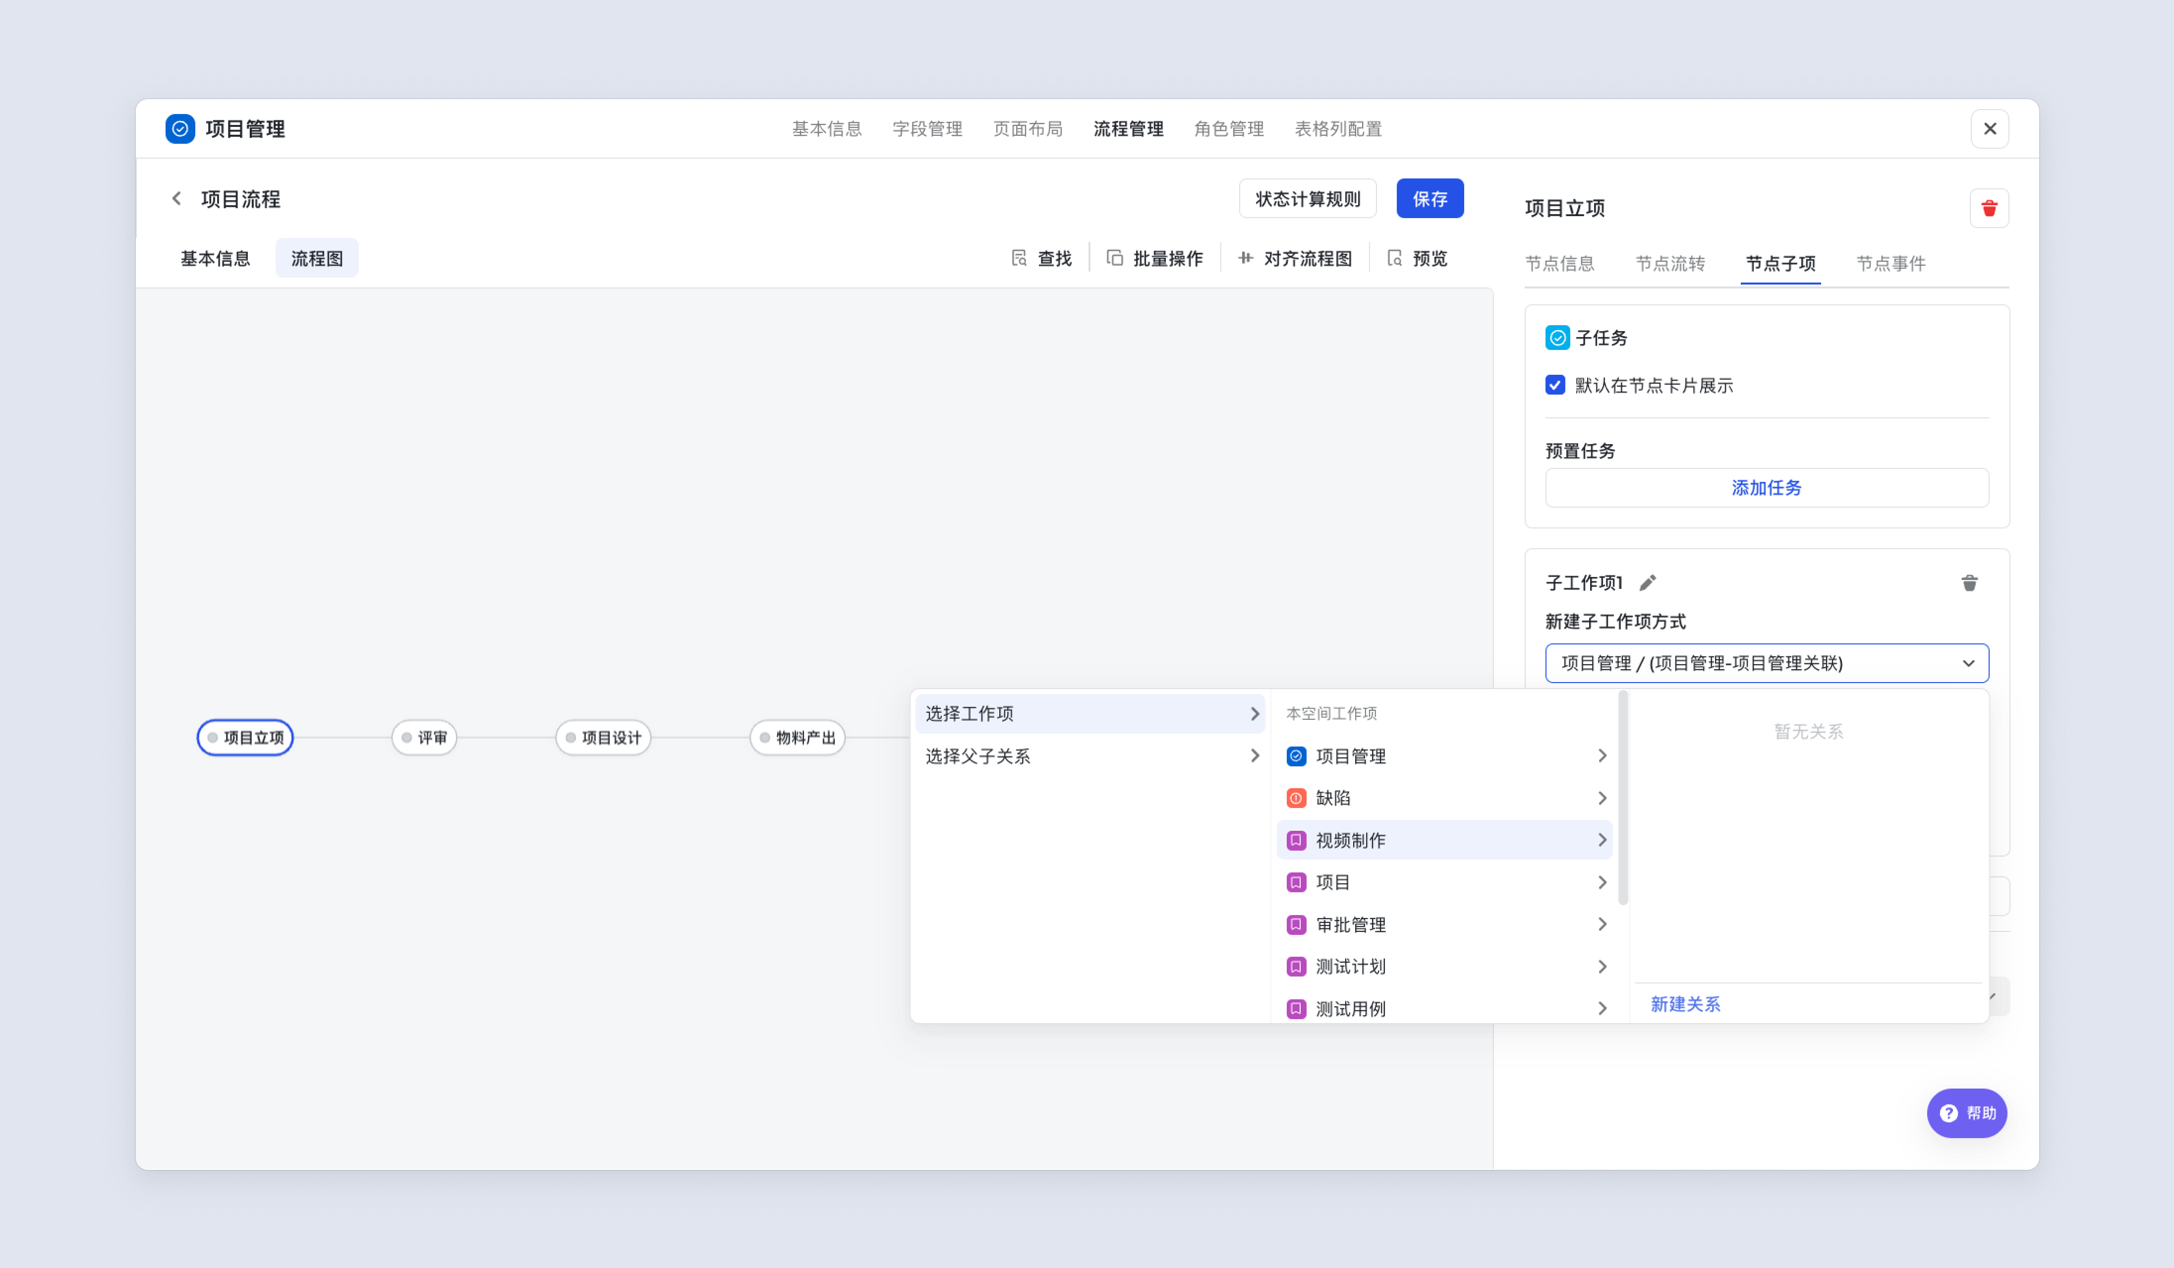The height and width of the screenshot is (1268, 2174).
Task: Click the purple 测试用例 icon
Action: 1296,1008
